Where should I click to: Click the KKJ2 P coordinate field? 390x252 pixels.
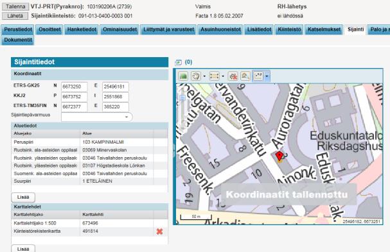coord(75,97)
